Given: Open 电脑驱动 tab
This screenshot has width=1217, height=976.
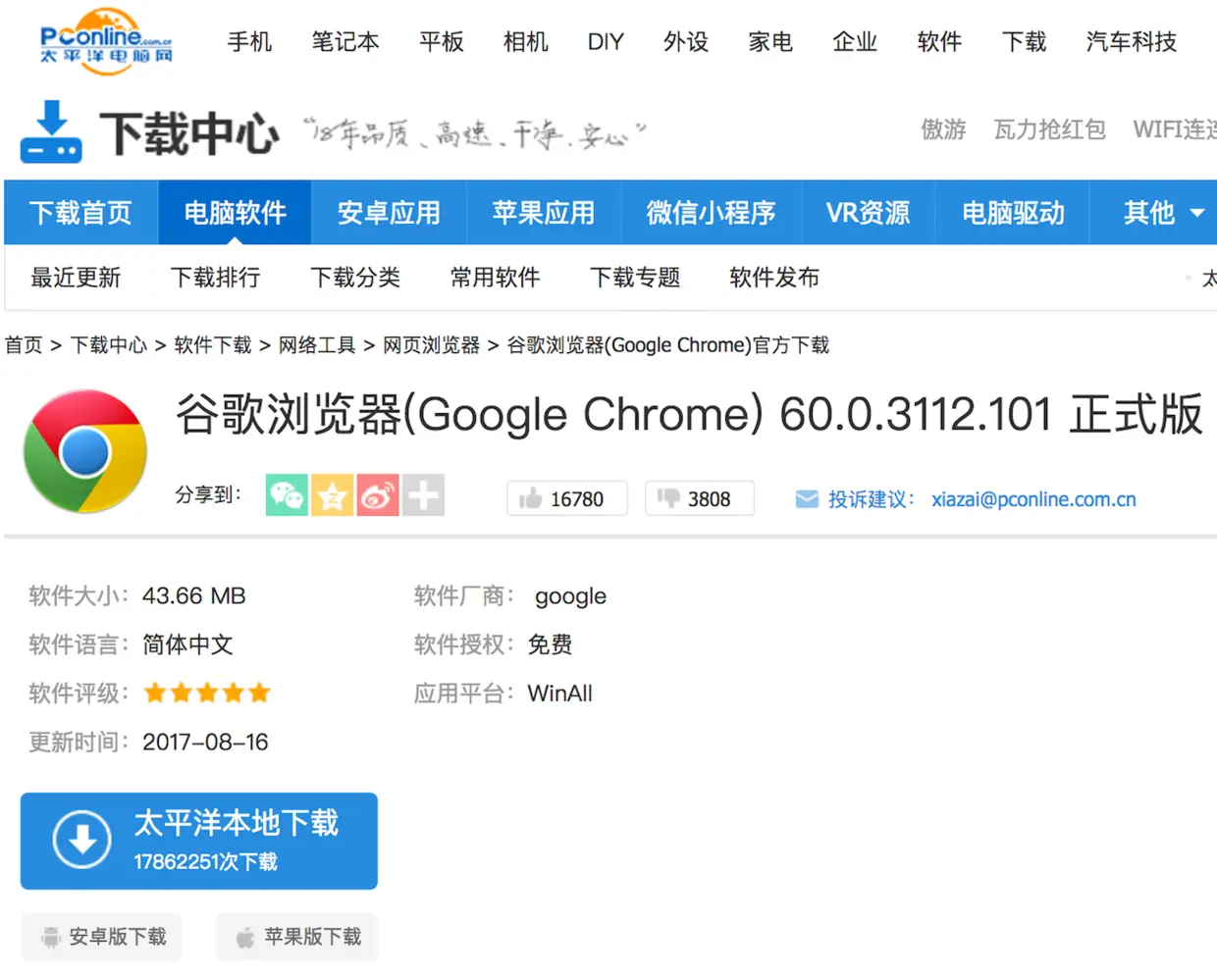Looking at the screenshot, I should (x=1013, y=213).
